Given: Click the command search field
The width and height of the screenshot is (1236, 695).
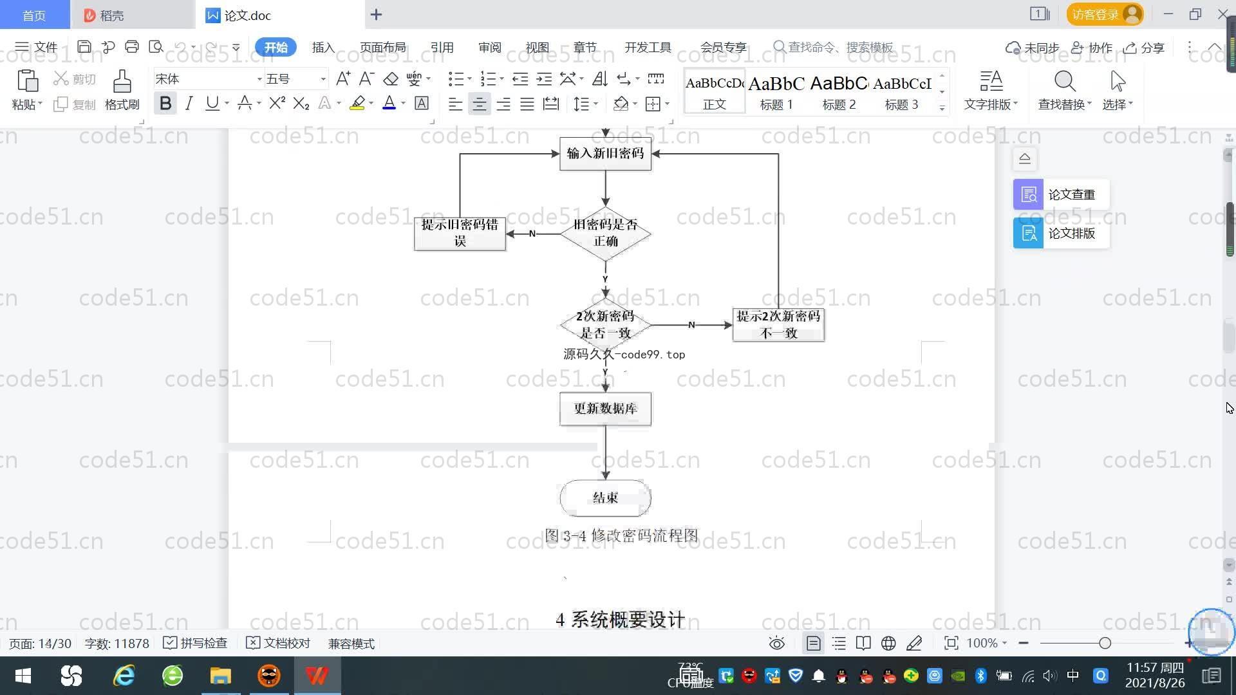Looking at the screenshot, I should pyautogui.click(x=834, y=47).
